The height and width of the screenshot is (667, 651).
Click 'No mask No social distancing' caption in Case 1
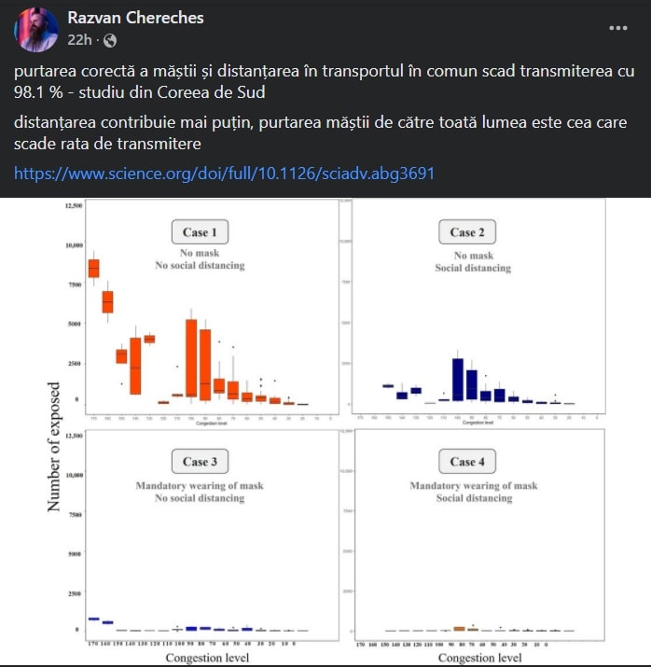pos(200,258)
